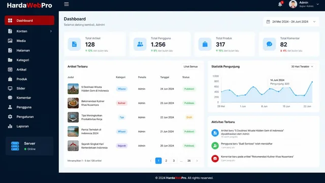325x183 pixels.
Task: Click the Kuliner category tag
Action: [x=122, y=103]
